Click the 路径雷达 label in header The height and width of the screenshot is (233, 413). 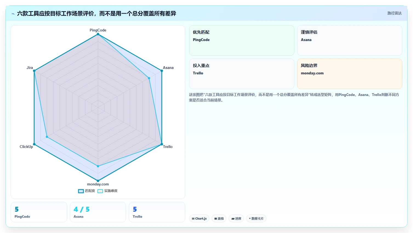394,13
